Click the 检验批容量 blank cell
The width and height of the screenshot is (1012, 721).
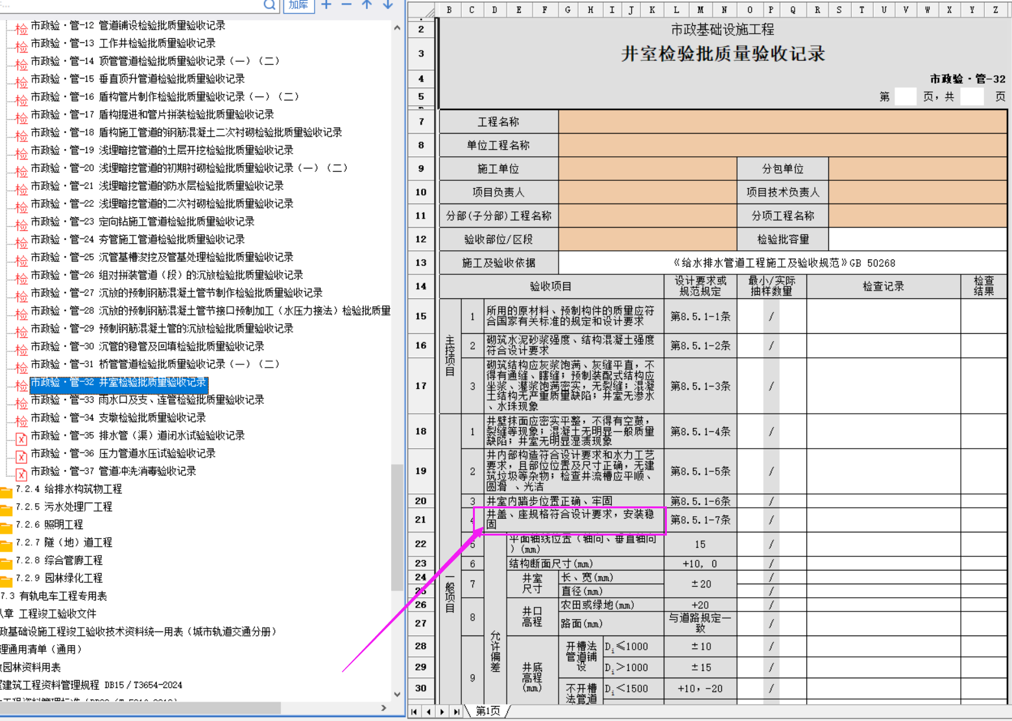[x=918, y=239]
